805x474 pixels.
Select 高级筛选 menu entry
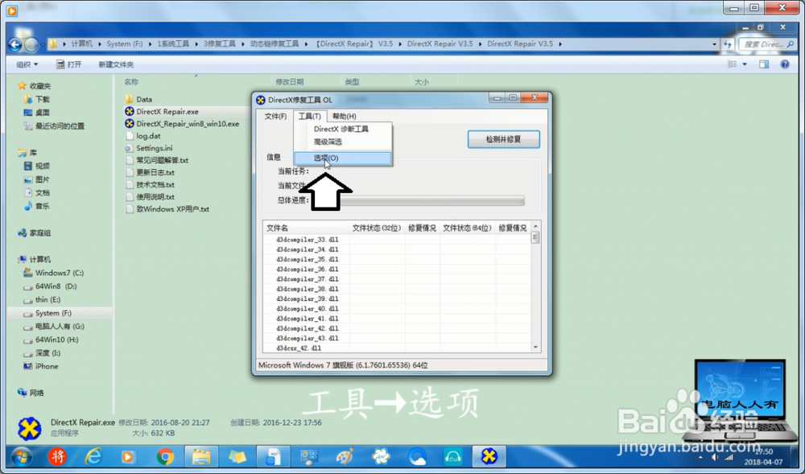point(328,142)
